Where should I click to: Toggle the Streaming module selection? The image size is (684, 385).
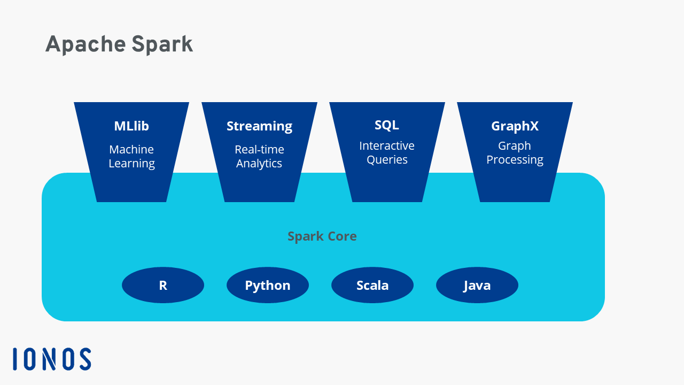[x=259, y=150]
